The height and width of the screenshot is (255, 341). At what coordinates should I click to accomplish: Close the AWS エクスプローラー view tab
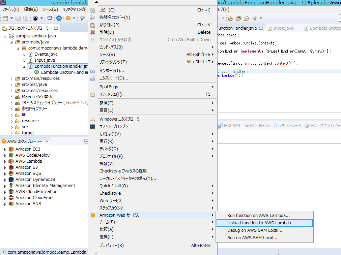pyautogui.click(x=47, y=141)
